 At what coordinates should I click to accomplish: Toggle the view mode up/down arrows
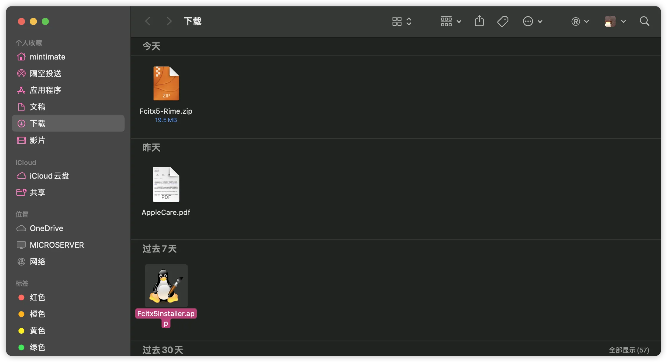pyautogui.click(x=409, y=21)
